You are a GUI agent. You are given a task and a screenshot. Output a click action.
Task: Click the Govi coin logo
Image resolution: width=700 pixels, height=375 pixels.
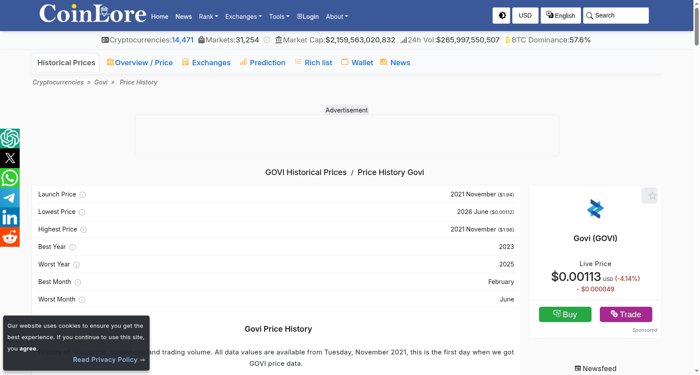click(595, 209)
